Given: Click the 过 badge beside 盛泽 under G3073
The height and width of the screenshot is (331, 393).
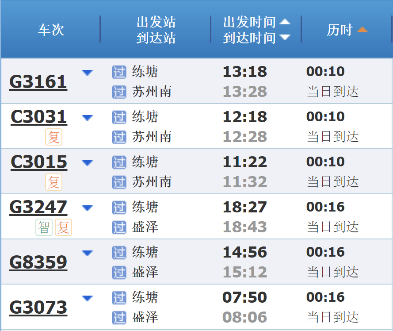Looking at the screenshot, I should (119, 318).
